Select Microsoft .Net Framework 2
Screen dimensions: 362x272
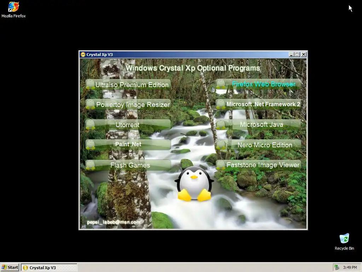(x=258, y=104)
